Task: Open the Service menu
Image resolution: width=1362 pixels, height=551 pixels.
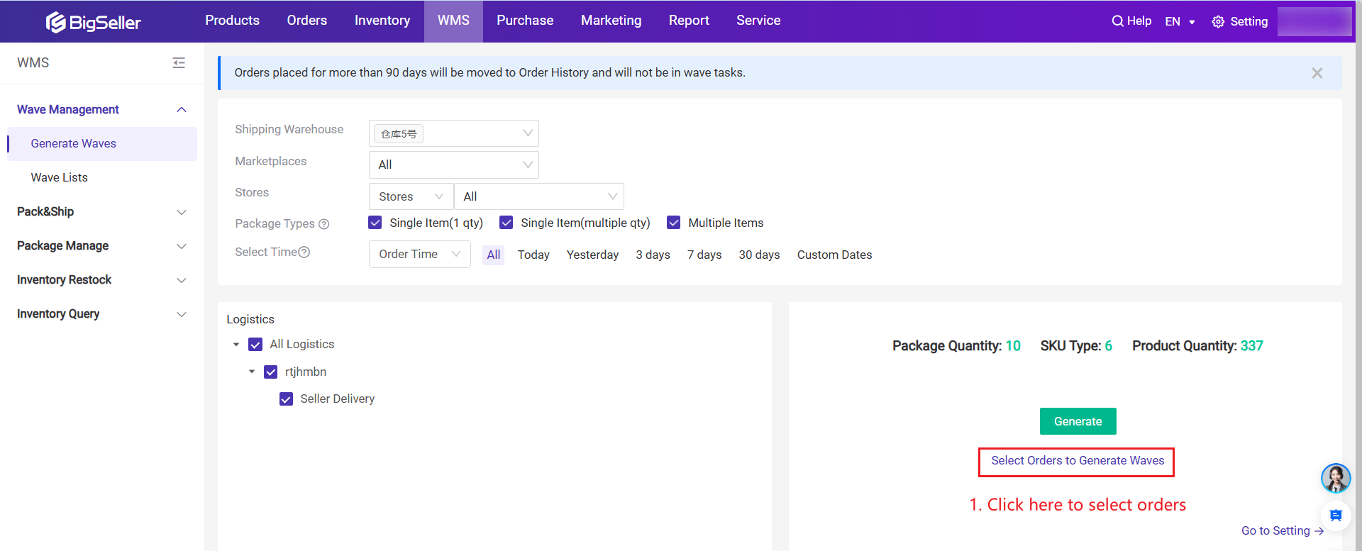Action: [x=758, y=21]
